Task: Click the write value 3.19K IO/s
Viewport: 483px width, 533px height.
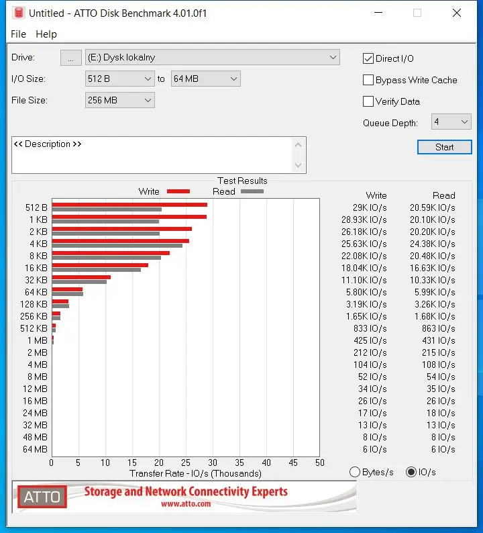Action: pyautogui.click(x=366, y=304)
